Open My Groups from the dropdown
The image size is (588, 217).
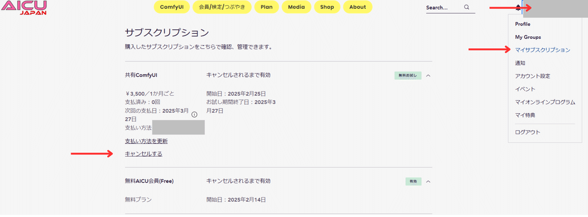point(528,37)
